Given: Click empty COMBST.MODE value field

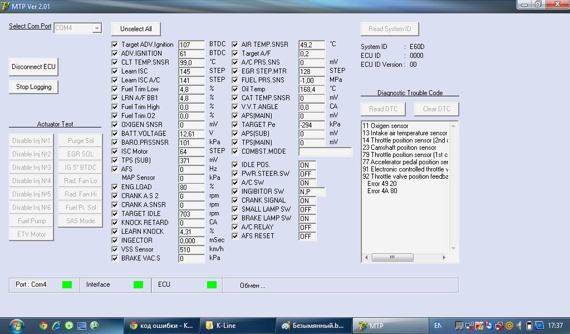Looking at the screenshot, I should coord(325,151).
